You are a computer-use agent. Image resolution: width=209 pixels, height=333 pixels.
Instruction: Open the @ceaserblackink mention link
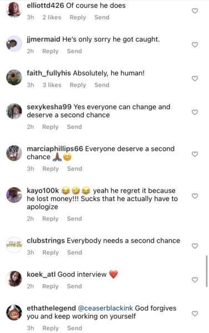tap(106, 308)
